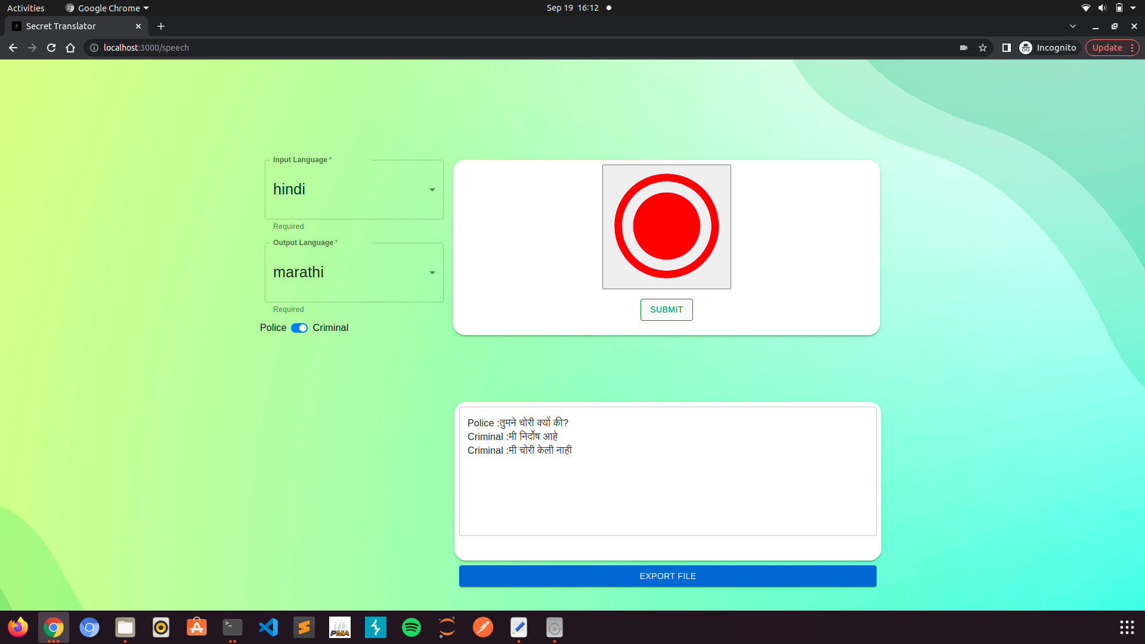Click the Criminal :मी निर्दोष आहे line

[x=513, y=436]
